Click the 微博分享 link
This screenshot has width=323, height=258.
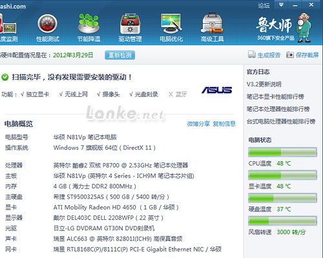pos(198,124)
